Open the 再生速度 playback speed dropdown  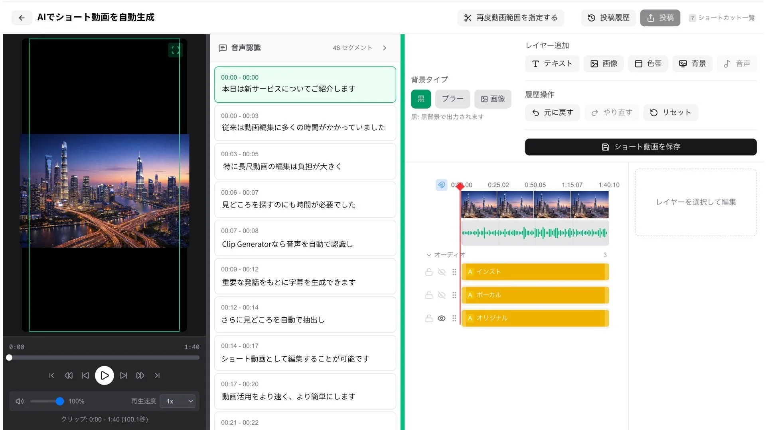point(177,401)
